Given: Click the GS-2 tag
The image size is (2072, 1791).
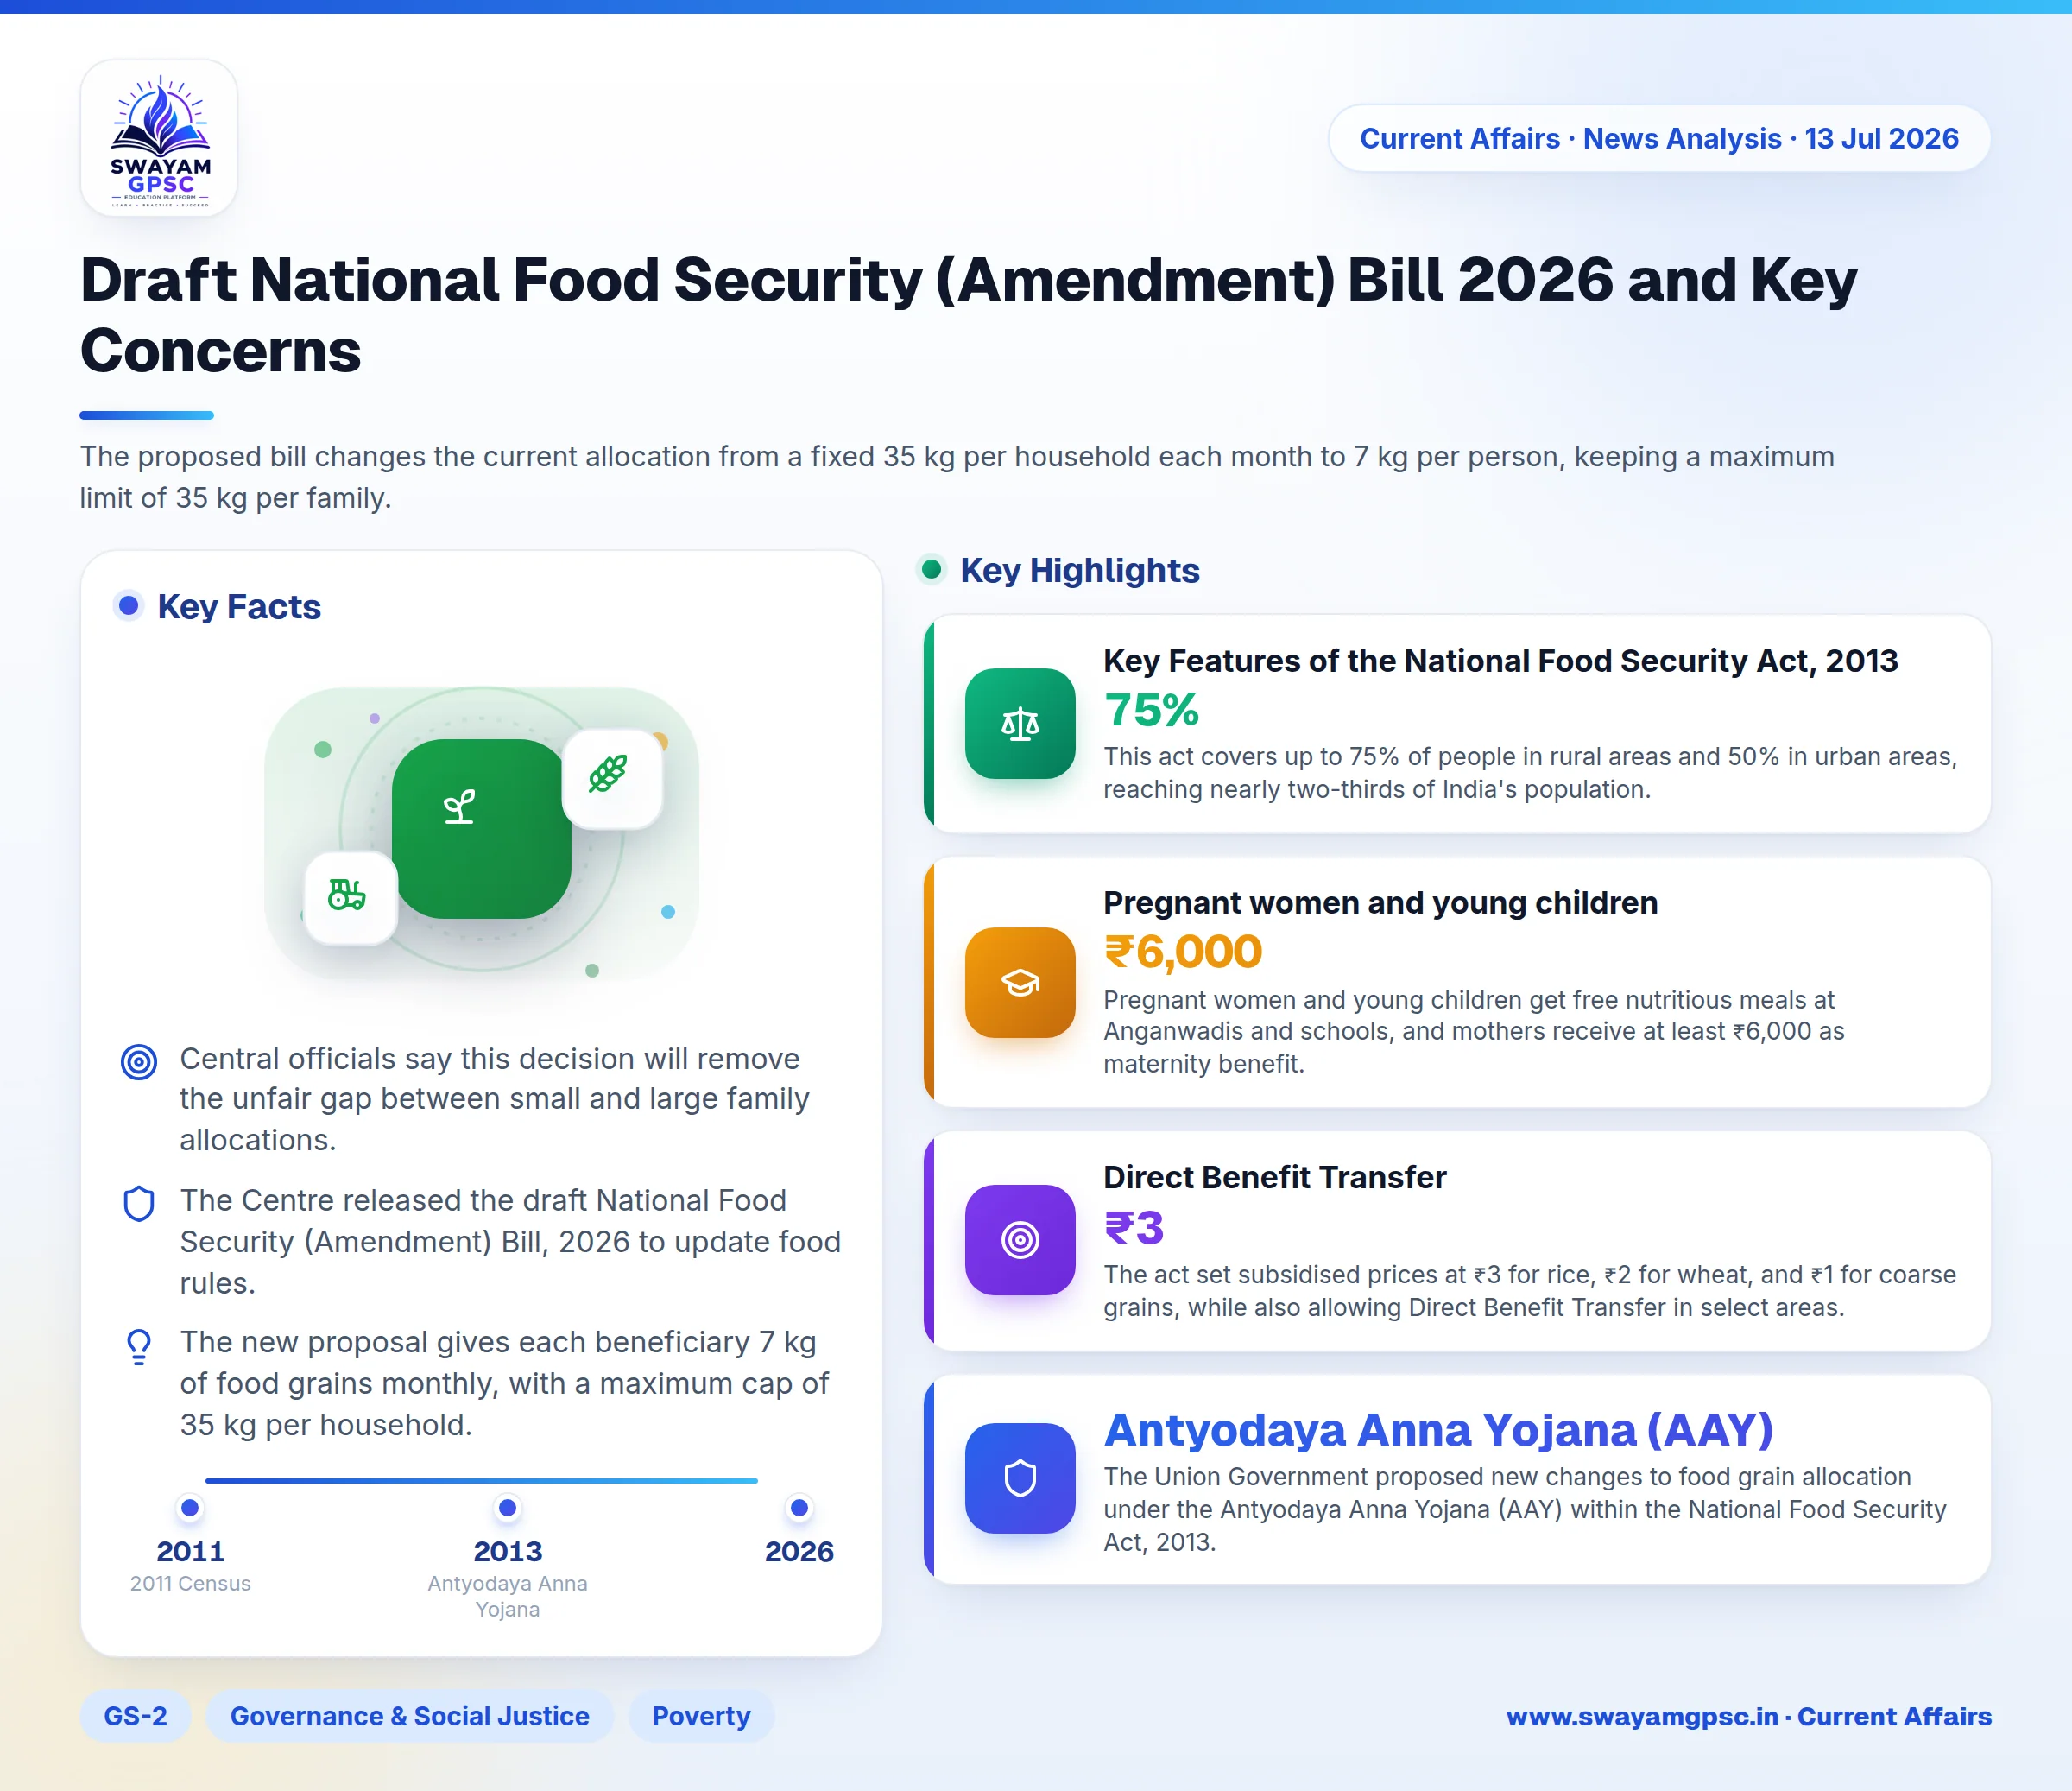Looking at the screenshot, I should [x=135, y=1716].
